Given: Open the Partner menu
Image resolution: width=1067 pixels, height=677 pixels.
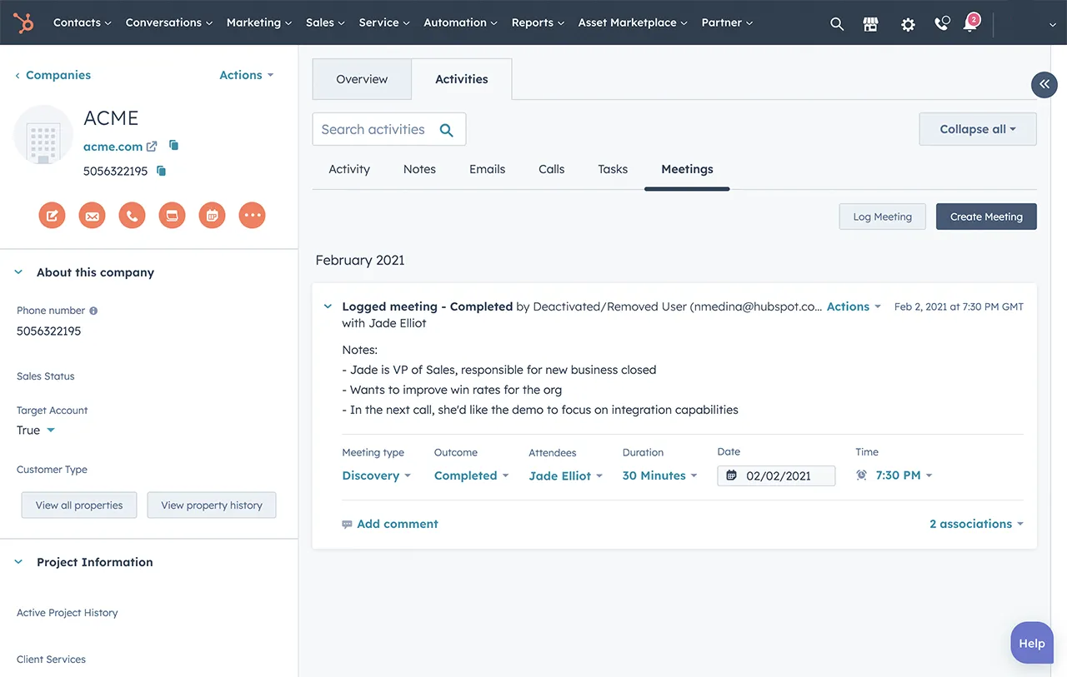Looking at the screenshot, I should click(x=727, y=22).
